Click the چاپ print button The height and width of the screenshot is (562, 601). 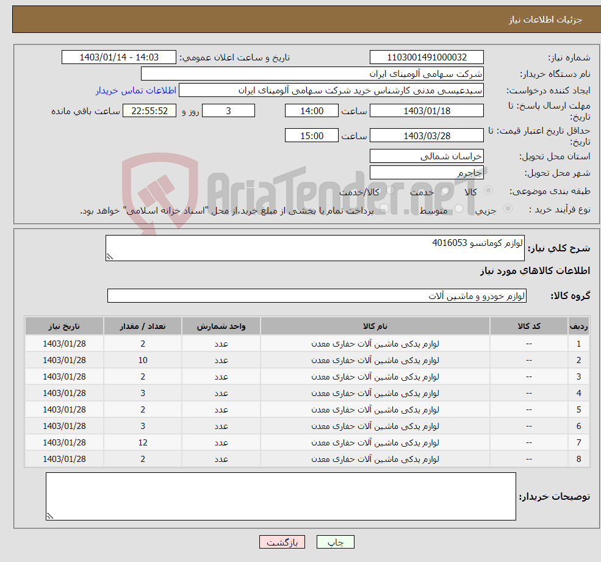coord(336,542)
